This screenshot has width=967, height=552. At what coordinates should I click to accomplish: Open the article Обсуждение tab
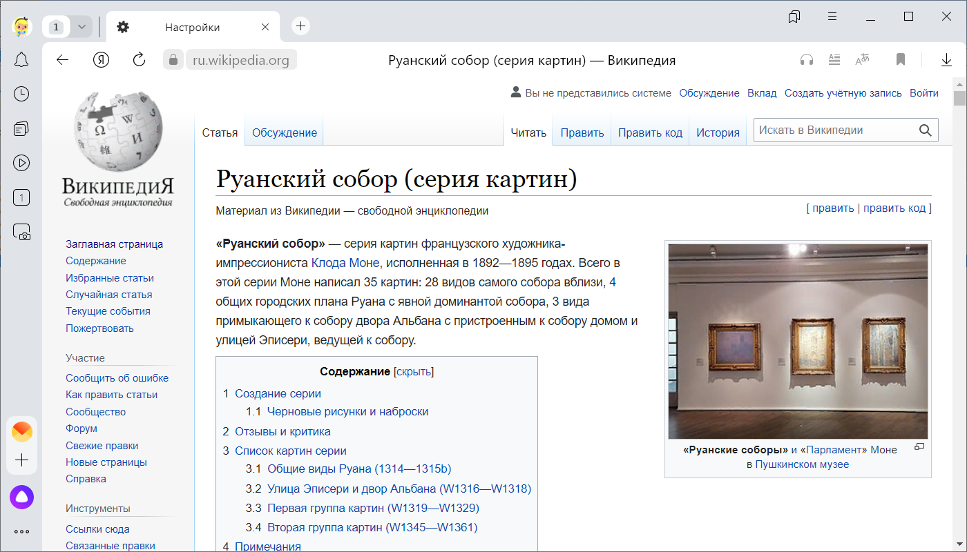pyautogui.click(x=285, y=133)
